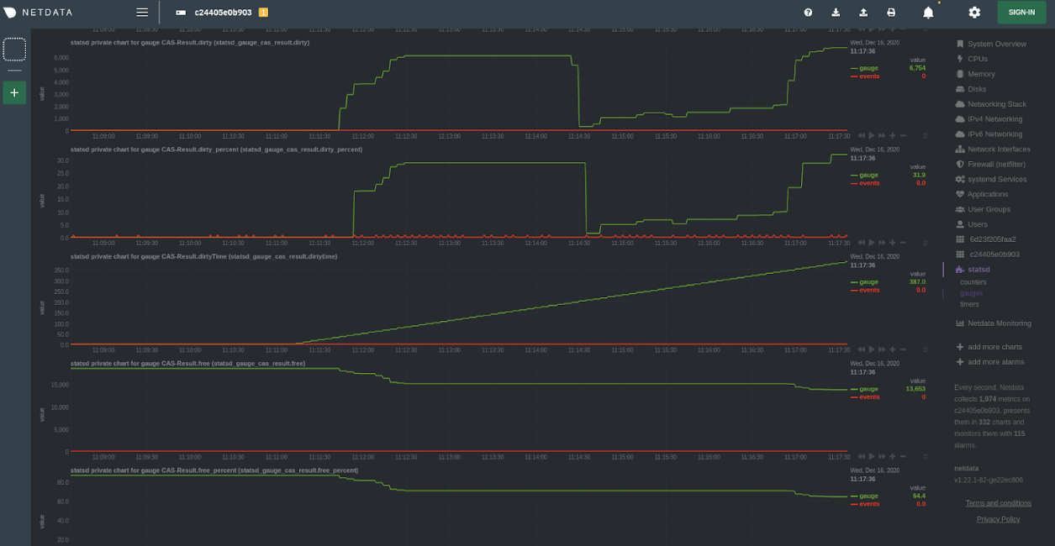
Task: Select the dashed square space icon
Action: pyautogui.click(x=14, y=50)
